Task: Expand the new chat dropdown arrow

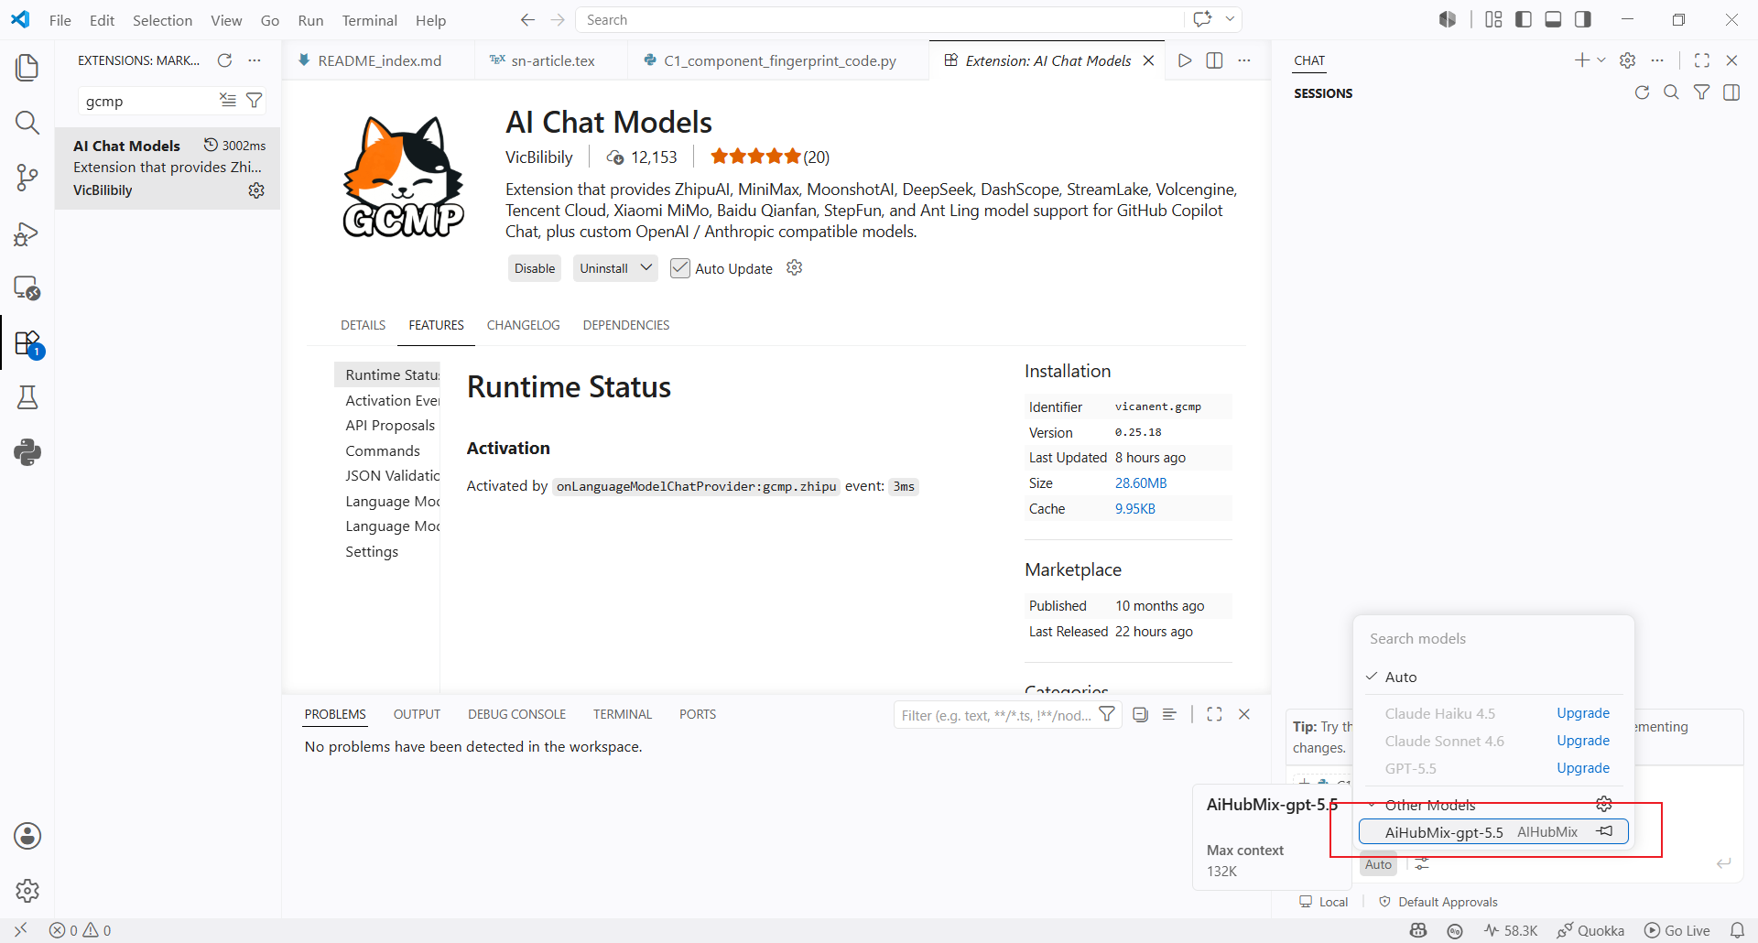Action: coord(1601,60)
